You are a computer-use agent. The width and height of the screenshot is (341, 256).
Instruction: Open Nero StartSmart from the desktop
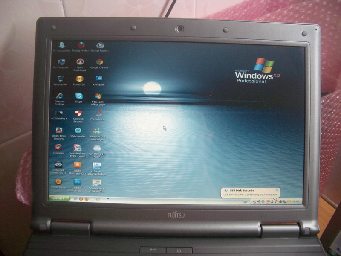coord(80,62)
